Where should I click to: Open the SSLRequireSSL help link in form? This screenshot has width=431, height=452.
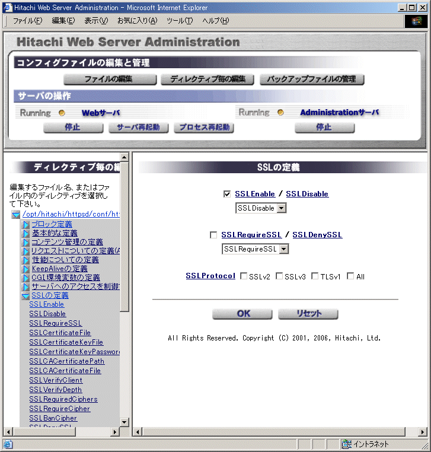pos(251,235)
